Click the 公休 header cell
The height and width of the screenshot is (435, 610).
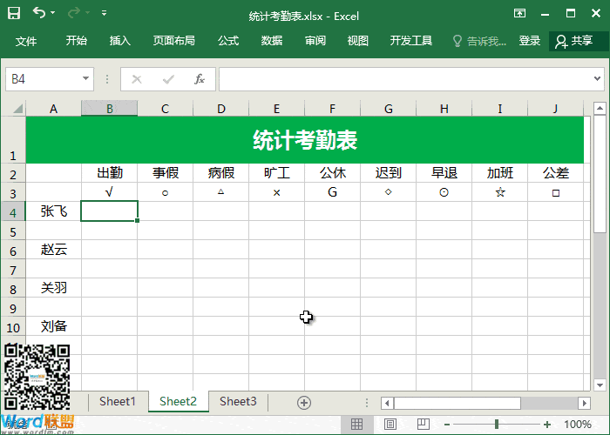point(333,173)
